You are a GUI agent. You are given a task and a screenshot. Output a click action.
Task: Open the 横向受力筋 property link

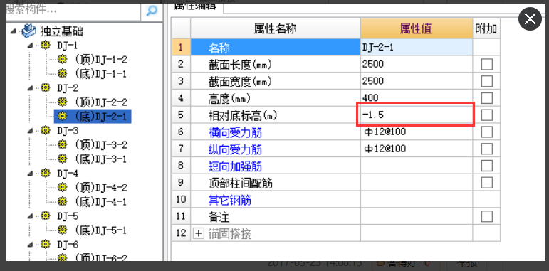click(235, 132)
